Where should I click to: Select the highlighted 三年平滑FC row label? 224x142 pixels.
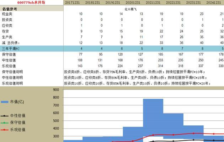click(x=11, y=49)
